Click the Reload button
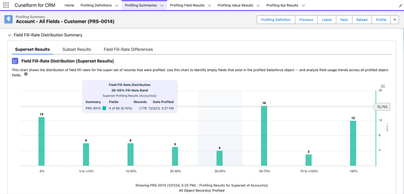 click(362, 20)
